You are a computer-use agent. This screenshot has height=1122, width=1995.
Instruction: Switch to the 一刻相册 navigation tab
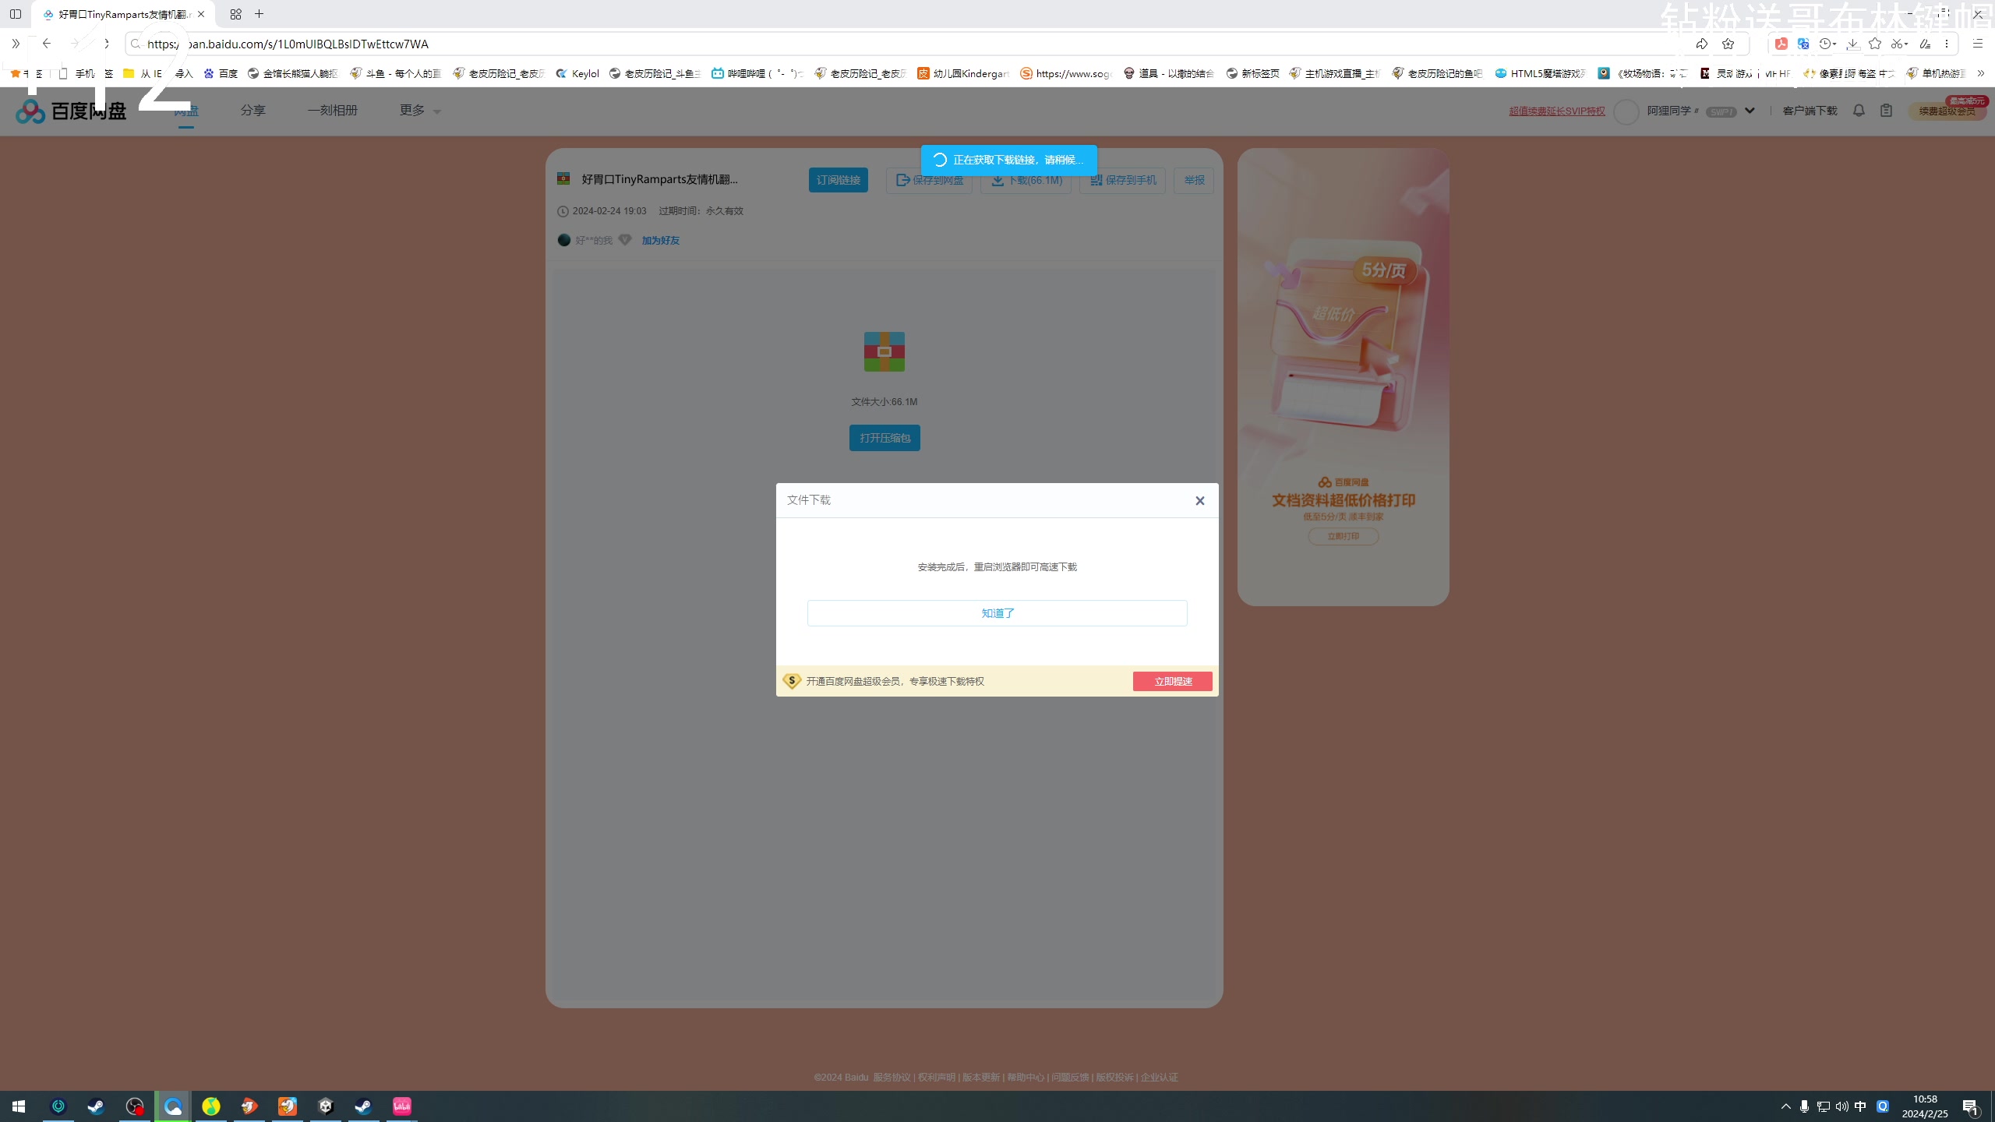(x=333, y=111)
